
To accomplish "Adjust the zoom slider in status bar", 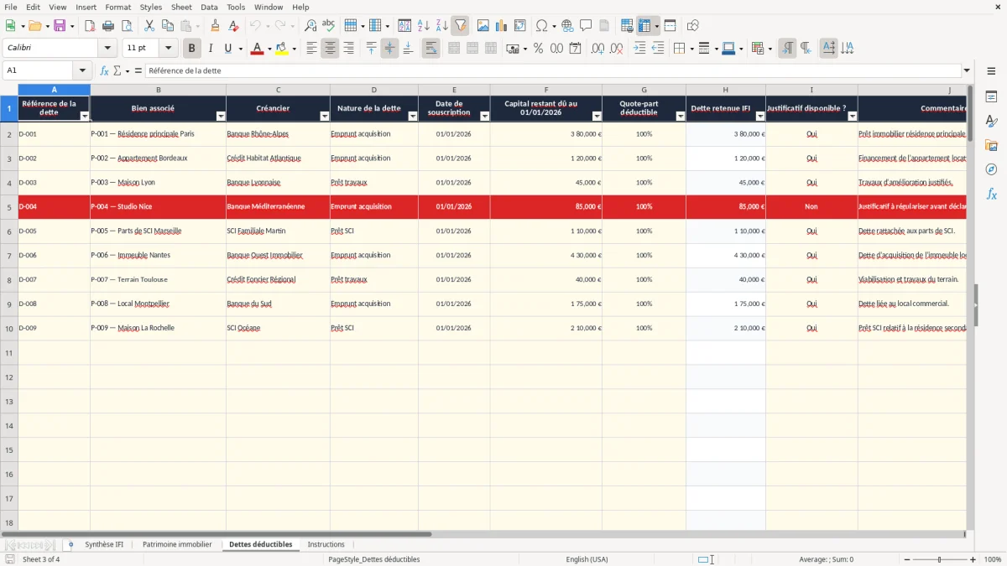I will 939,559.
